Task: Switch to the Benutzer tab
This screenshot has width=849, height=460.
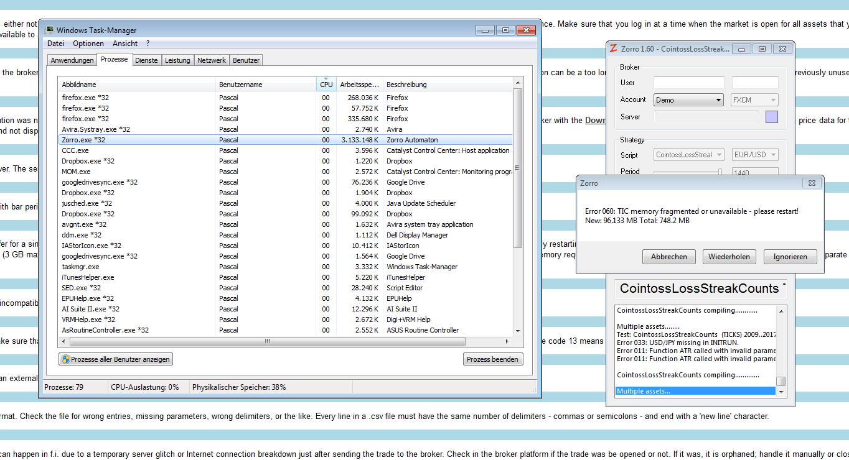Action: click(246, 60)
